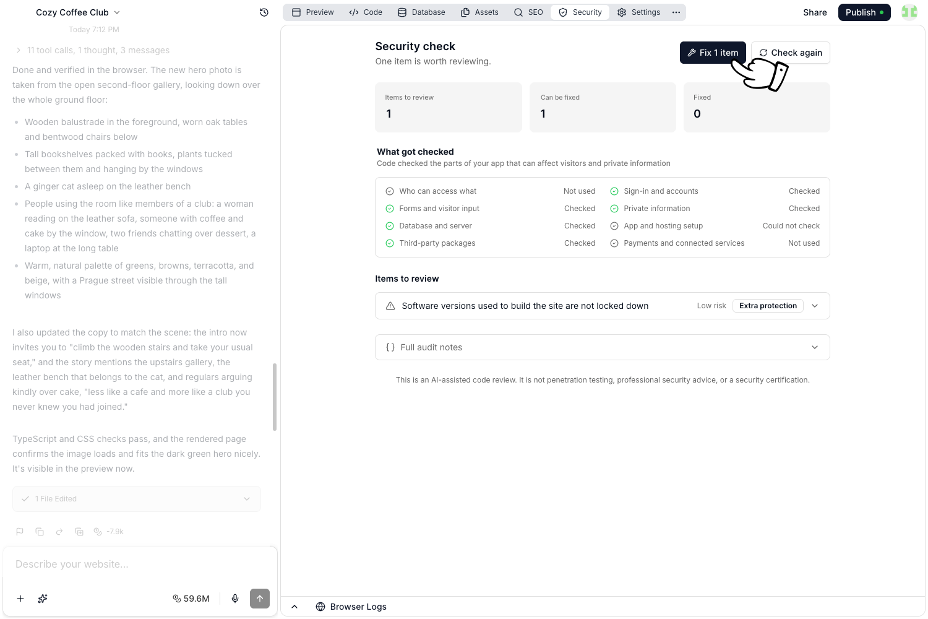Publish the website
Viewport: 928px width, 619px height.
click(864, 12)
